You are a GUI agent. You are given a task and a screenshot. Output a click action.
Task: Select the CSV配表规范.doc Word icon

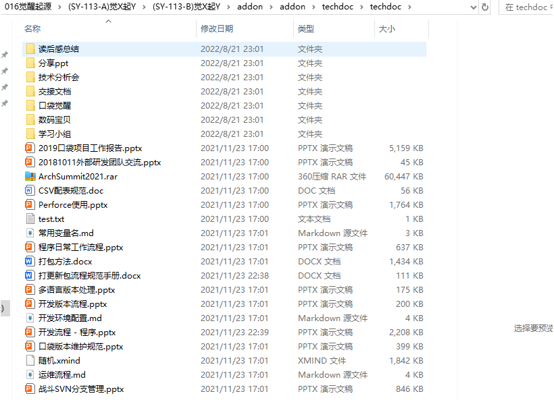(x=30, y=190)
